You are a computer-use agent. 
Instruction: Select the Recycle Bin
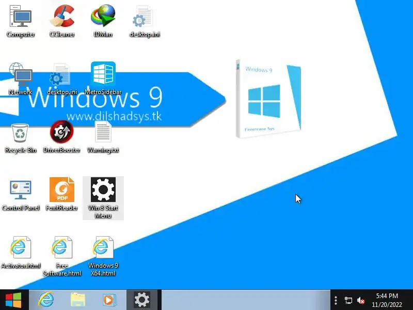[21, 138]
